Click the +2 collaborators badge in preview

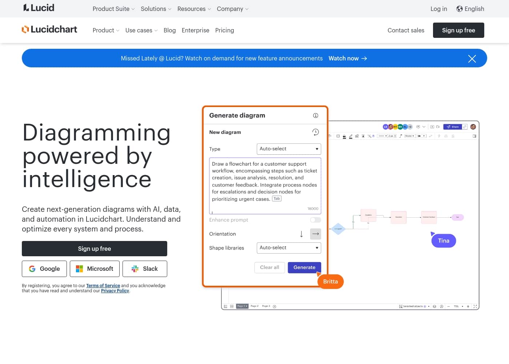click(x=410, y=127)
